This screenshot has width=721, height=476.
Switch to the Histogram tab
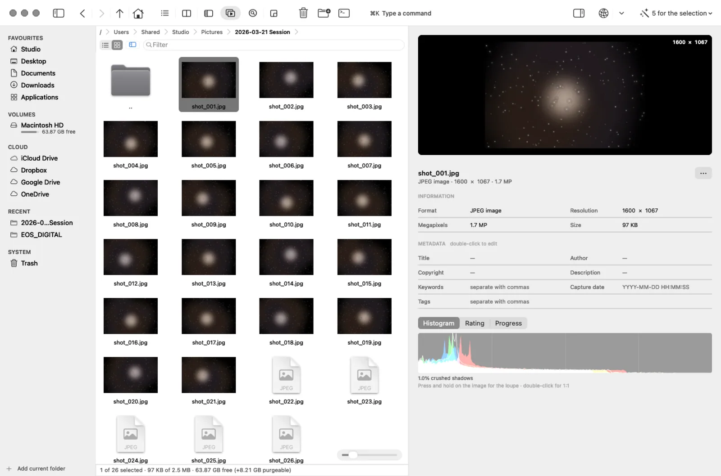(x=438, y=323)
